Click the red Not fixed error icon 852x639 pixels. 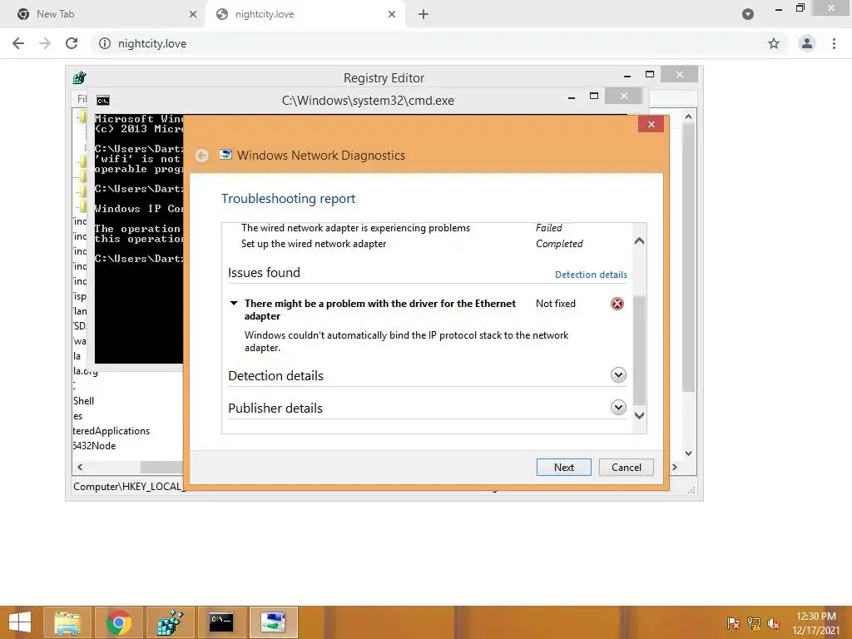click(617, 304)
